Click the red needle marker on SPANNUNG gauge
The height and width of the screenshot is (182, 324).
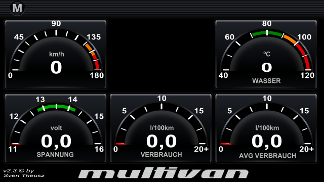[16, 144]
